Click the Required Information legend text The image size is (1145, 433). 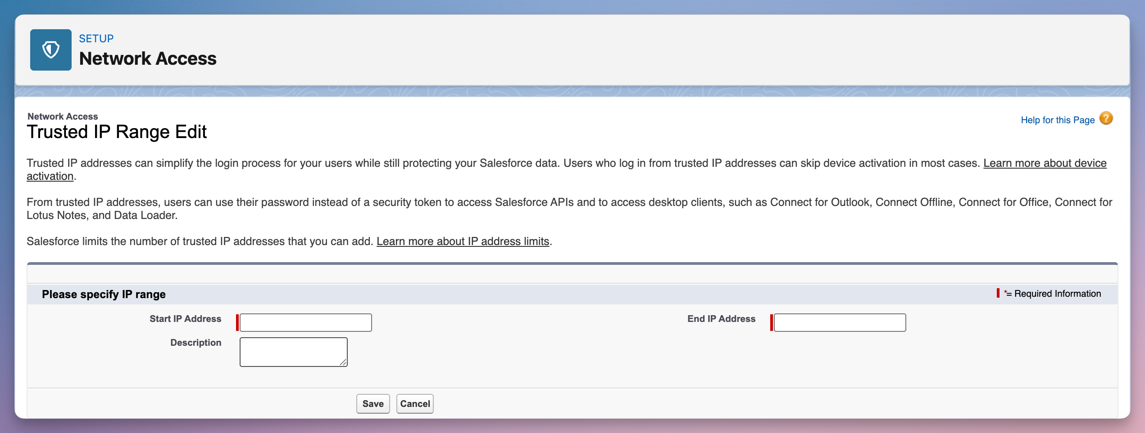(x=1057, y=294)
